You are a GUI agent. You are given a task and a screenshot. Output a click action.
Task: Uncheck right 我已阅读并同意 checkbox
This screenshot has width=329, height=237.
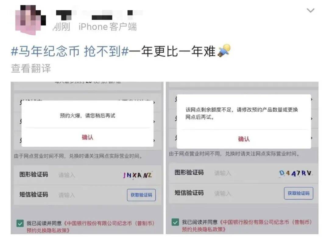175,222
